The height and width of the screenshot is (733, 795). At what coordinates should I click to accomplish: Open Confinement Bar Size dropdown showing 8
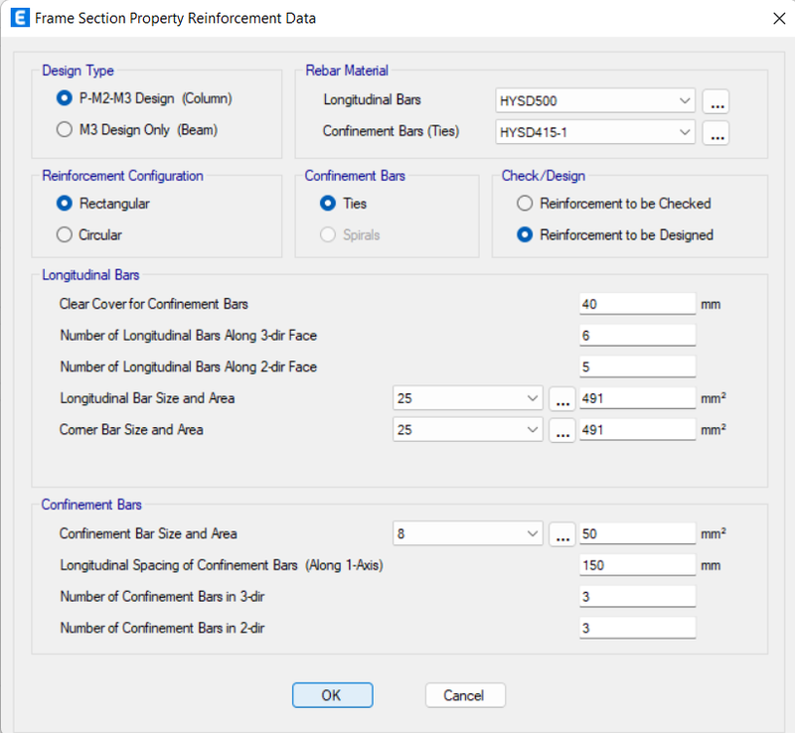[x=467, y=533]
